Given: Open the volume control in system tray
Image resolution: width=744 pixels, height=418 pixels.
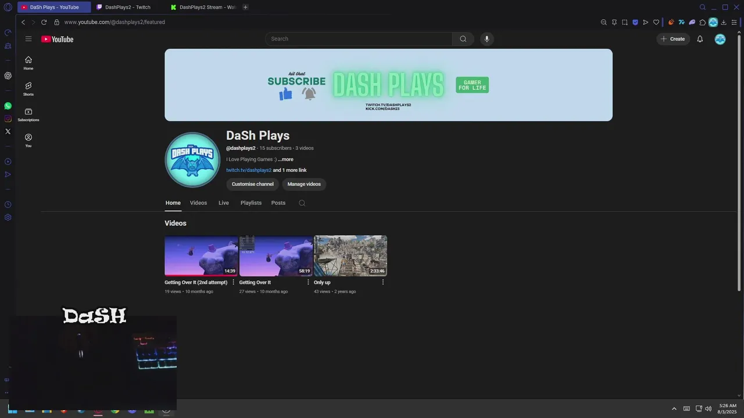Looking at the screenshot, I should (708, 409).
